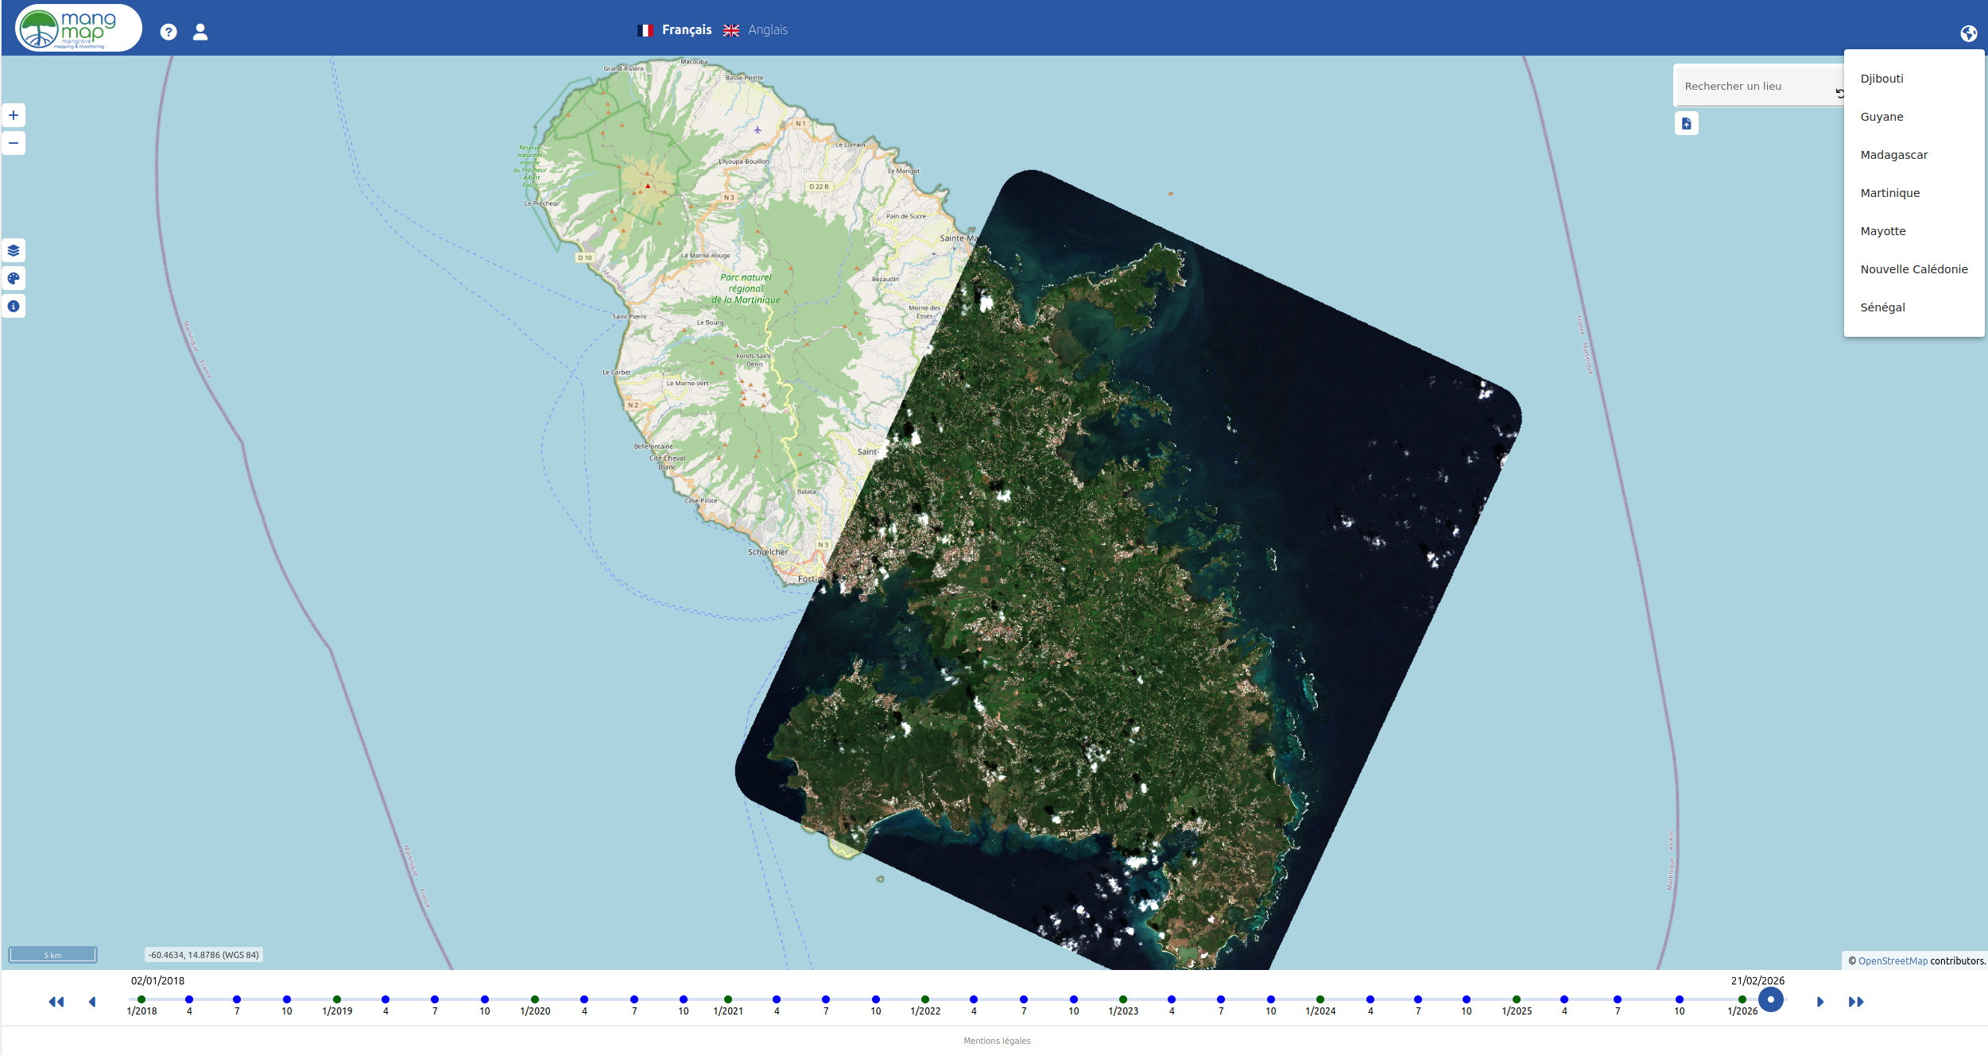Image resolution: width=1988 pixels, height=1055 pixels.
Task: Click the document export icon
Action: point(1686,124)
